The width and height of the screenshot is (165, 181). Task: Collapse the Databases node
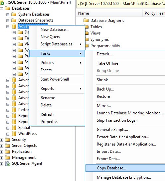click(2, 9)
